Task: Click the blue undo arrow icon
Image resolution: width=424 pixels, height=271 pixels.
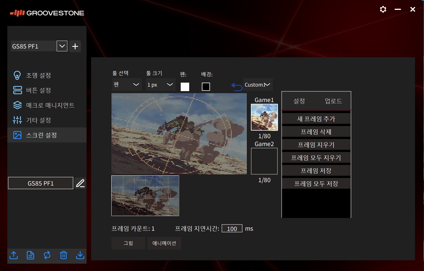Action: [x=237, y=87]
